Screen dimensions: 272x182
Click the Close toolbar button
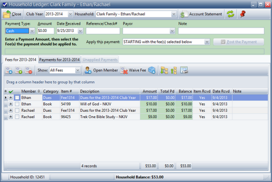tap(12, 14)
